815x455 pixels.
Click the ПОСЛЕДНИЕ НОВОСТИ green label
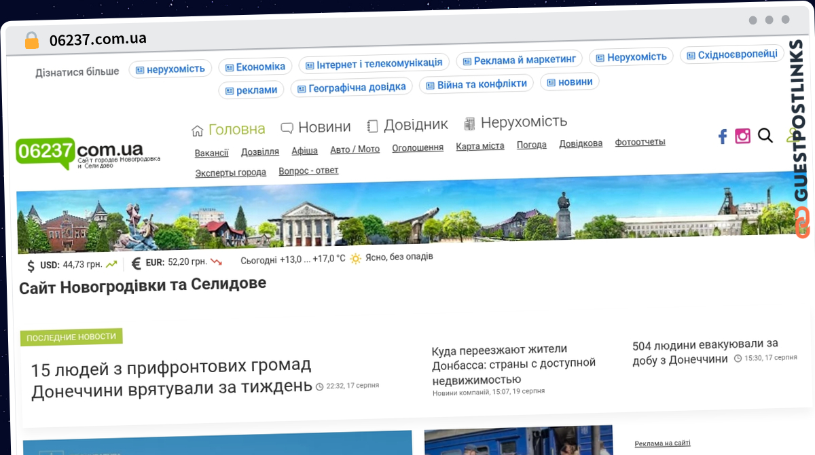coord(71,337)
